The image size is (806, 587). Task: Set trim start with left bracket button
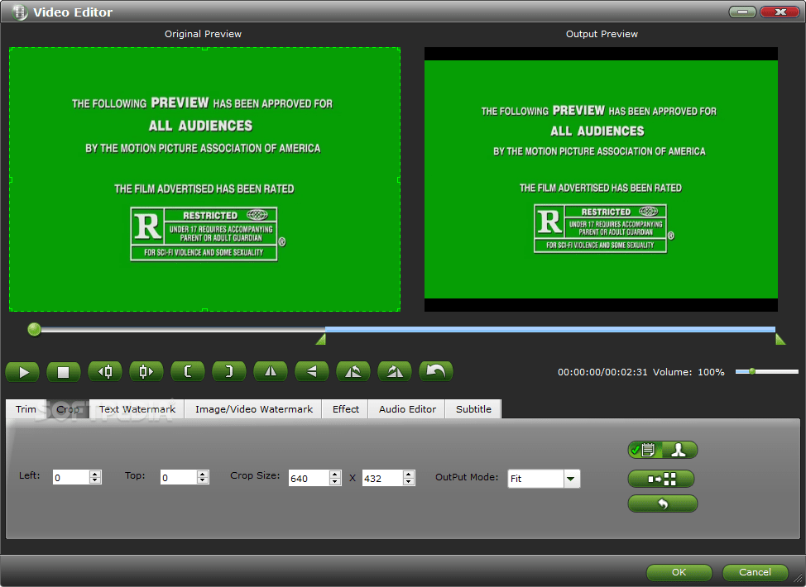pyautogui.click(x=188, y=371)
